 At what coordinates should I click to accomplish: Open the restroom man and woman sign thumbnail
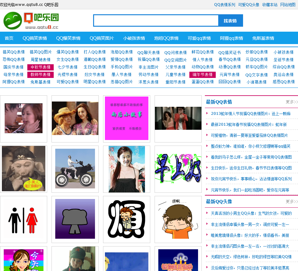(24, 219)
